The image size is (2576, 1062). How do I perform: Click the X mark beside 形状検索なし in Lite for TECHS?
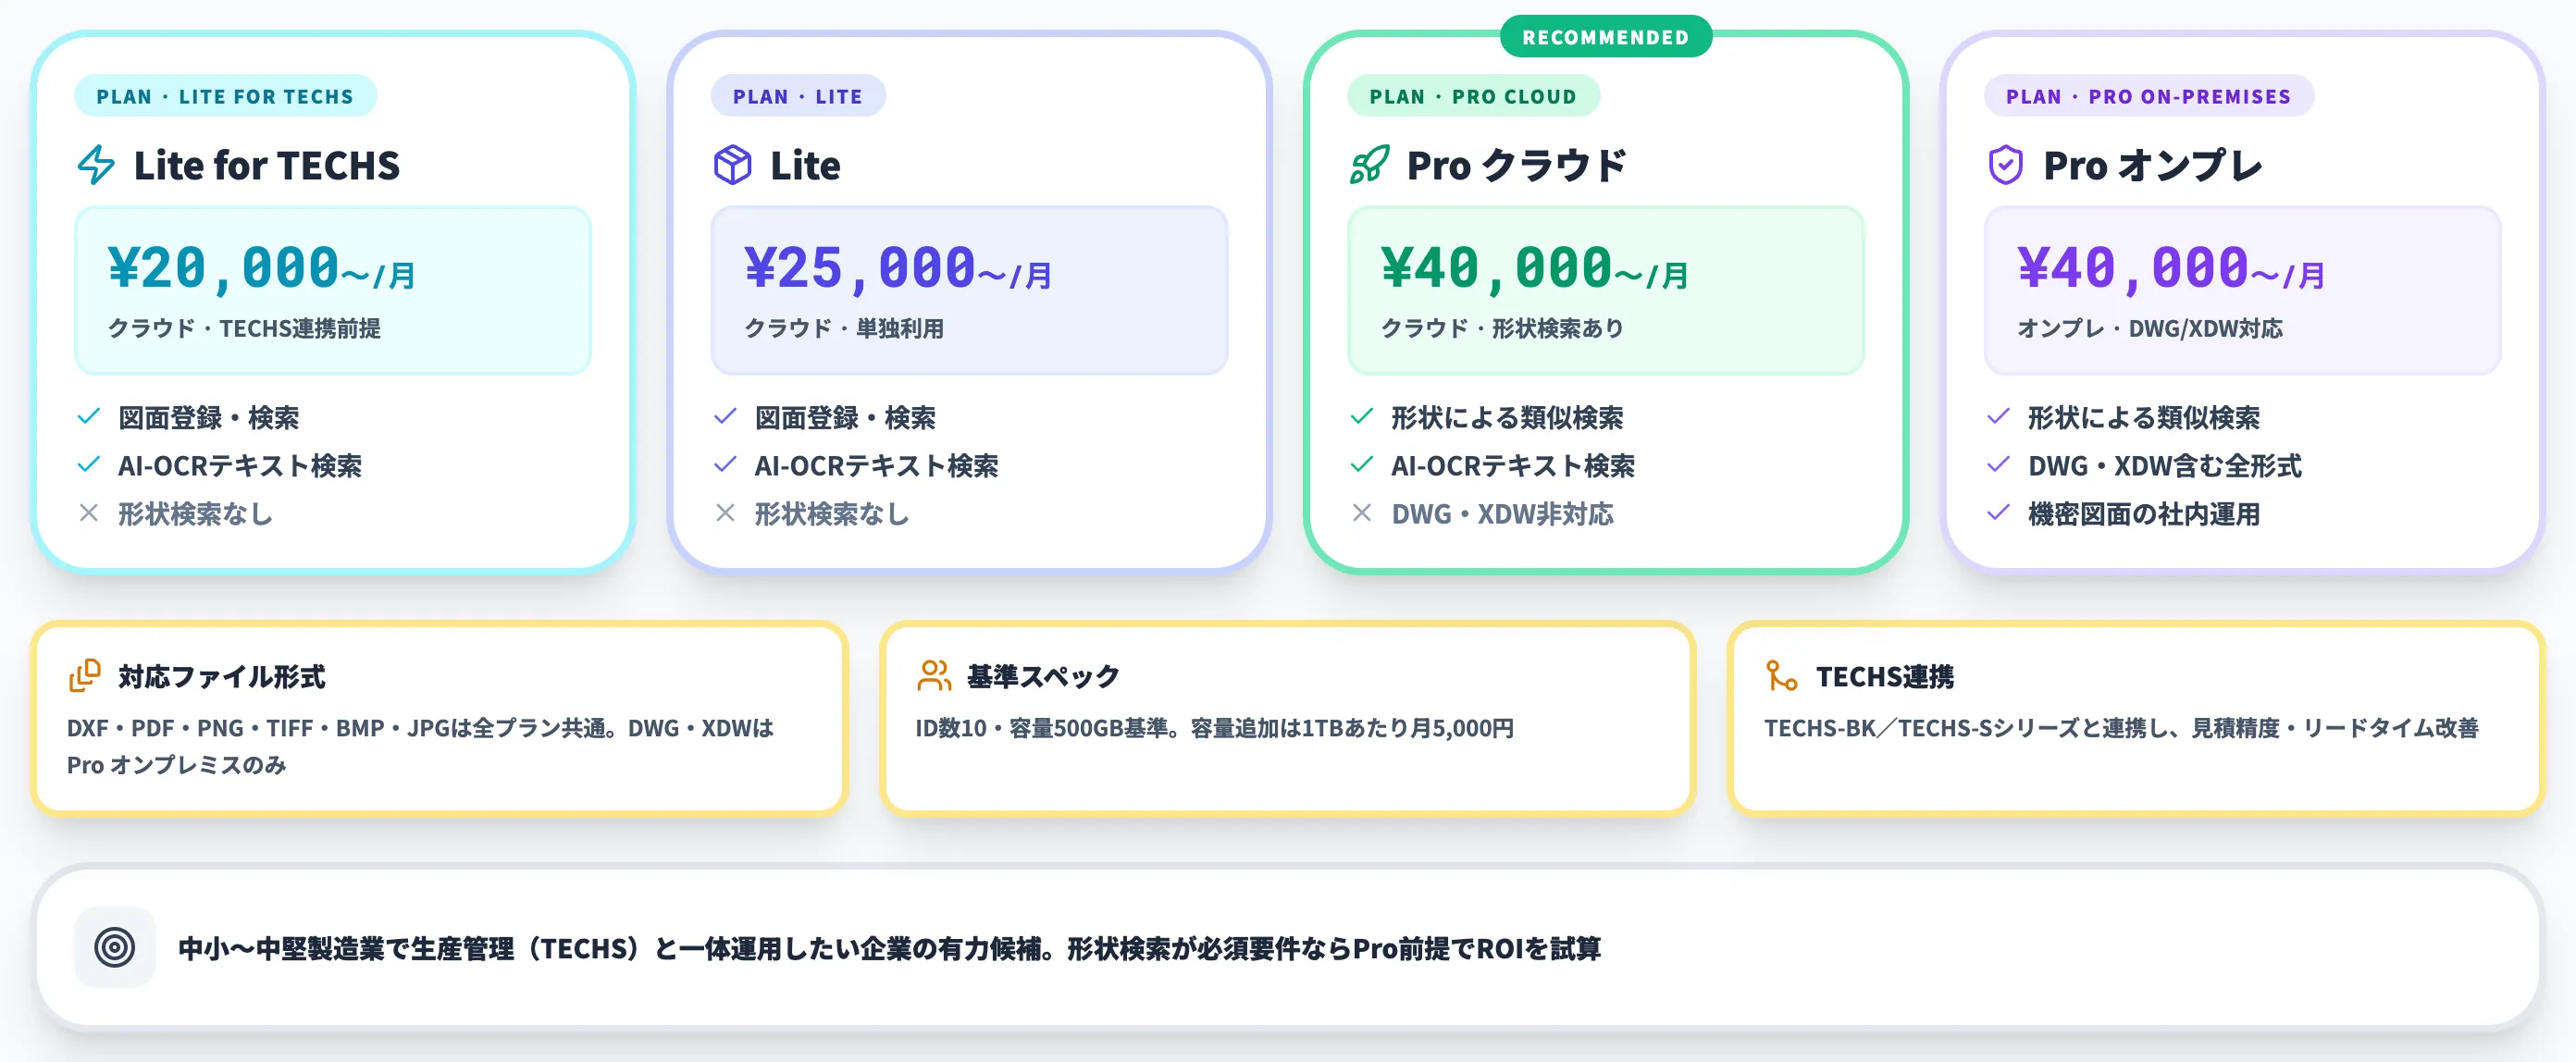(89, 513)
